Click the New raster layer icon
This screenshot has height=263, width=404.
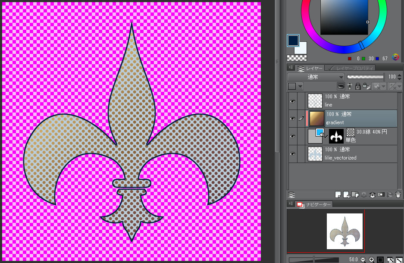click(338, 194)
